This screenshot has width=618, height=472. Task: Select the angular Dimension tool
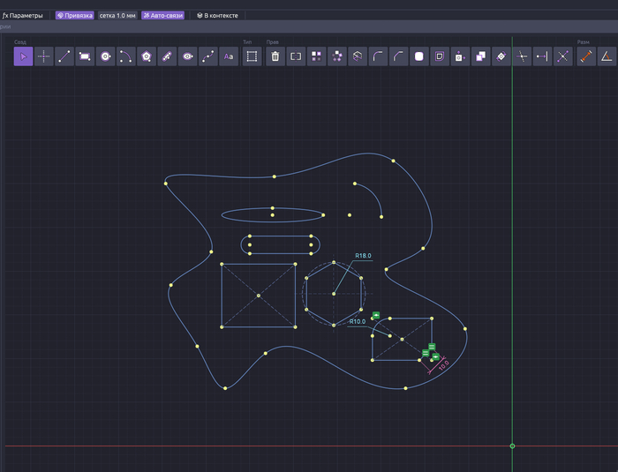[x=607, y=56]
